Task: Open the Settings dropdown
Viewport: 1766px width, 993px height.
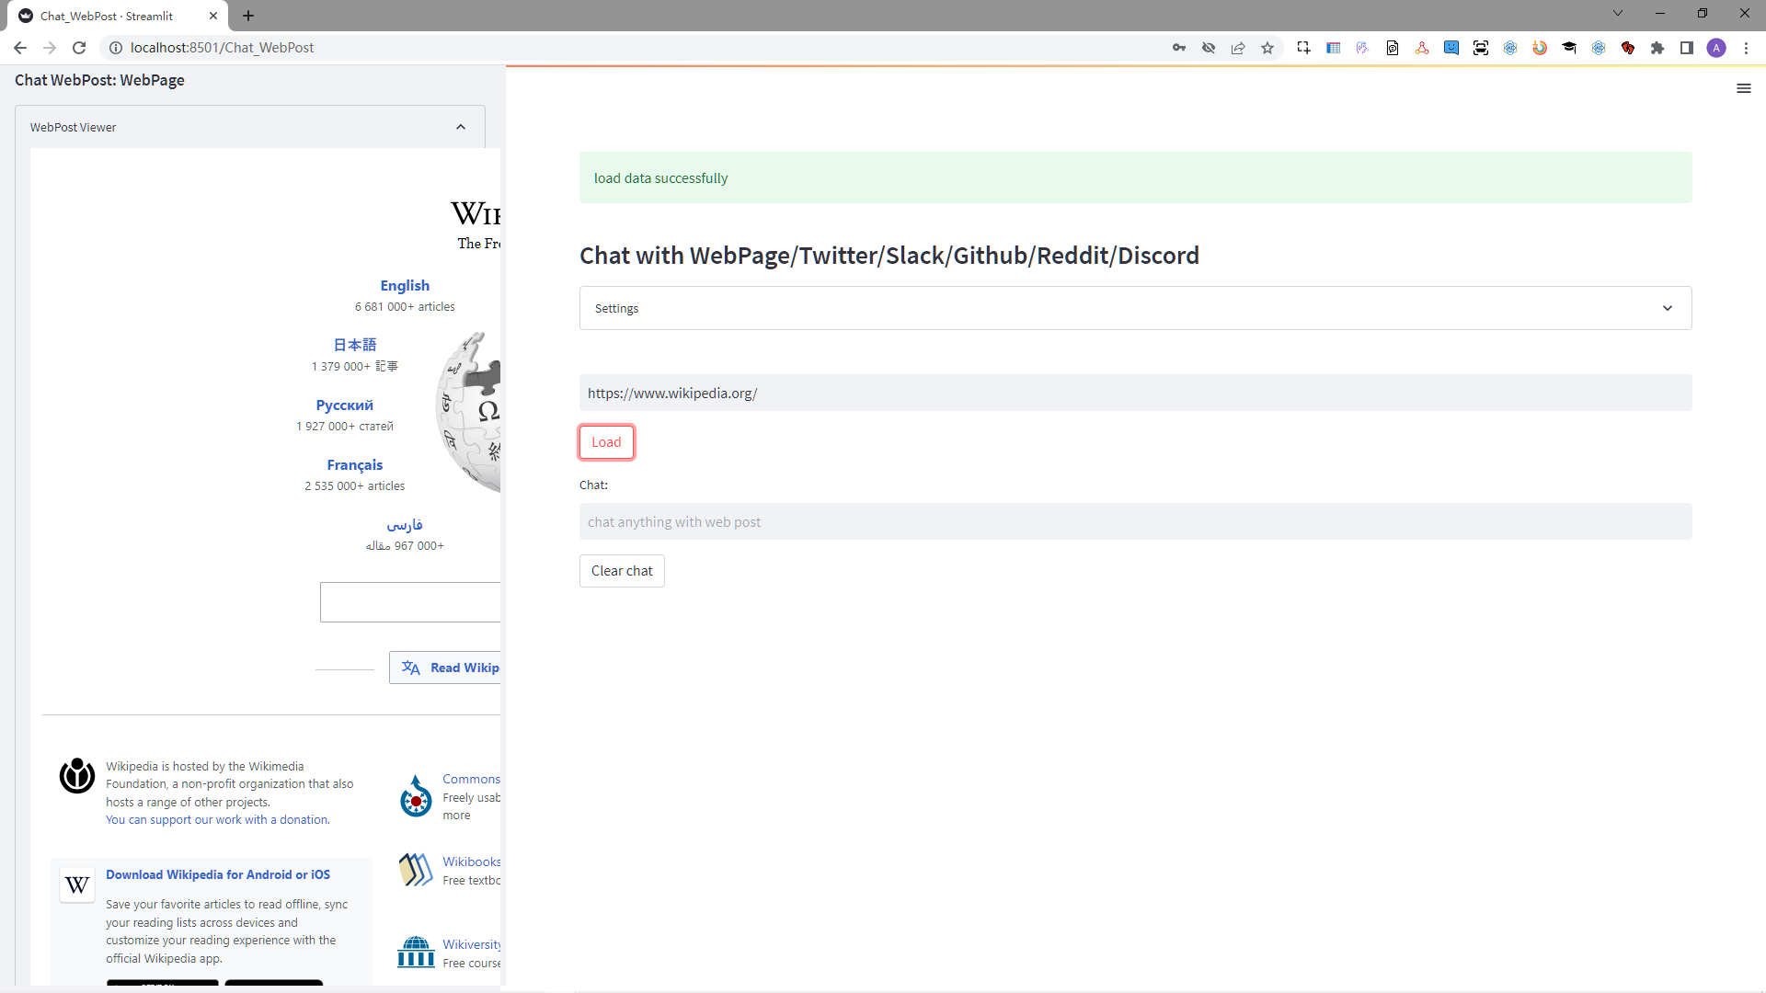Action: click(x=1134, y=308)
